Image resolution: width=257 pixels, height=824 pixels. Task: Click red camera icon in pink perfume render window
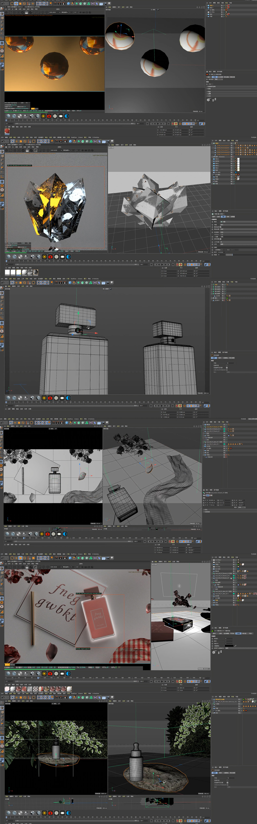[x=50, y=674]
